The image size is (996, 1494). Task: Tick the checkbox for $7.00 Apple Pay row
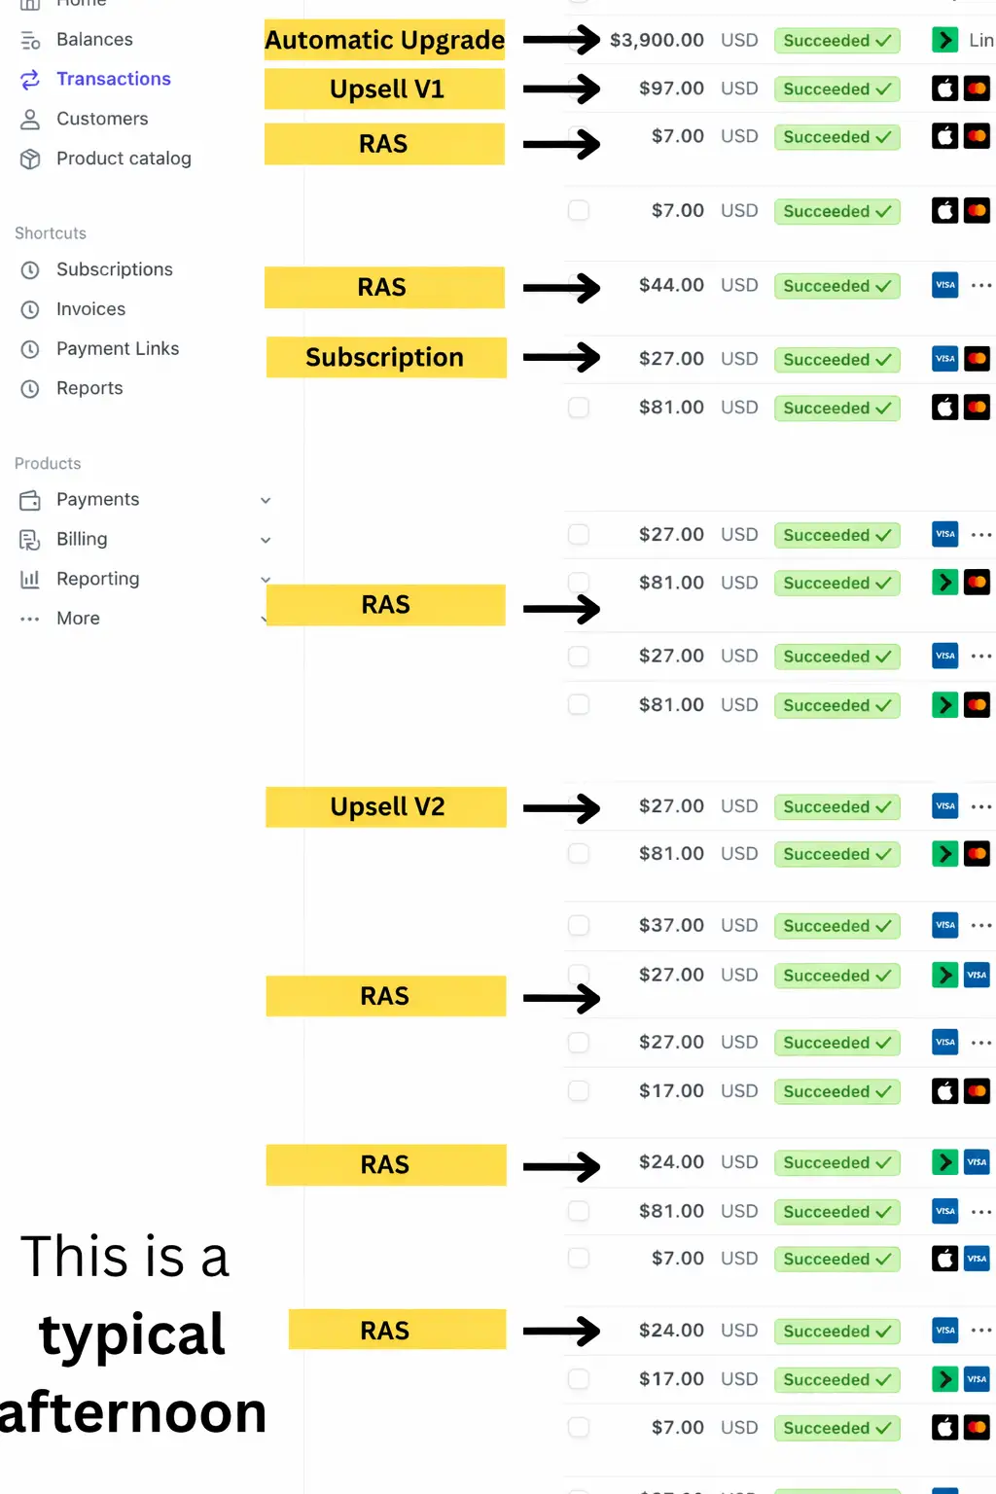coord(579,210)
